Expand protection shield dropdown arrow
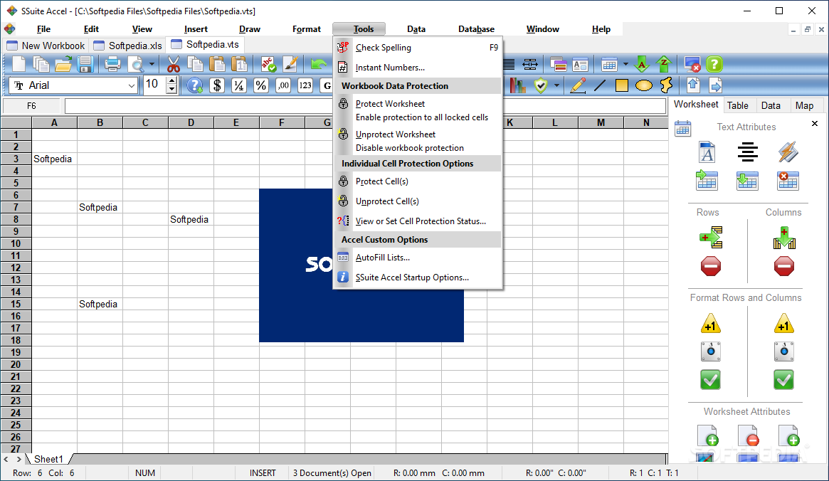 (x=556, y=85)
